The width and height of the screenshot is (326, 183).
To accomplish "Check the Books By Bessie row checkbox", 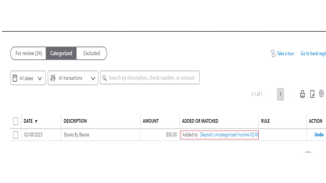I will pyautogui.click(x=16, y=135).
